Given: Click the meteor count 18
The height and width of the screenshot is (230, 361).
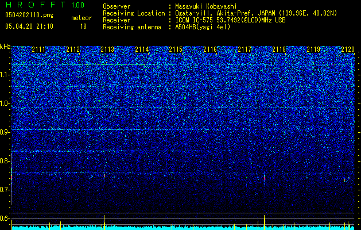Looking at the screenshot, I should (83, 26).
